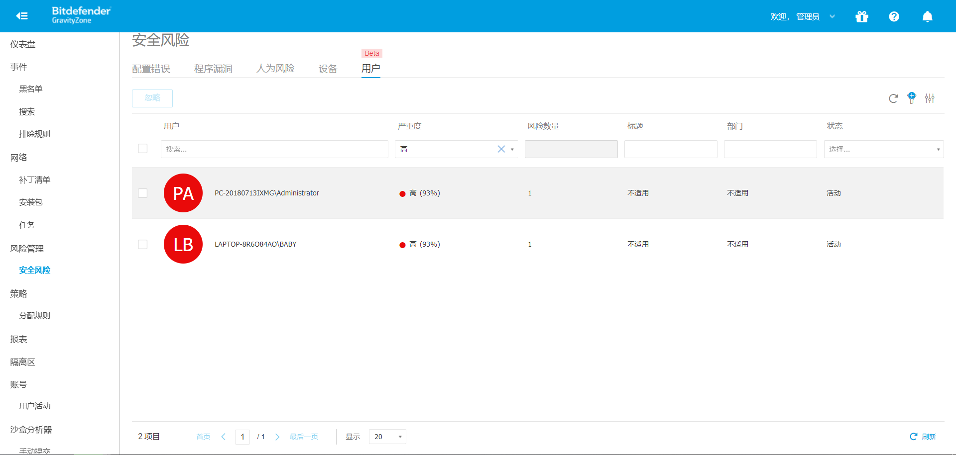This screenshot has width=956, height=455.
Task: Focus the 部门 filter input field
Action: [x=770, y=149]
